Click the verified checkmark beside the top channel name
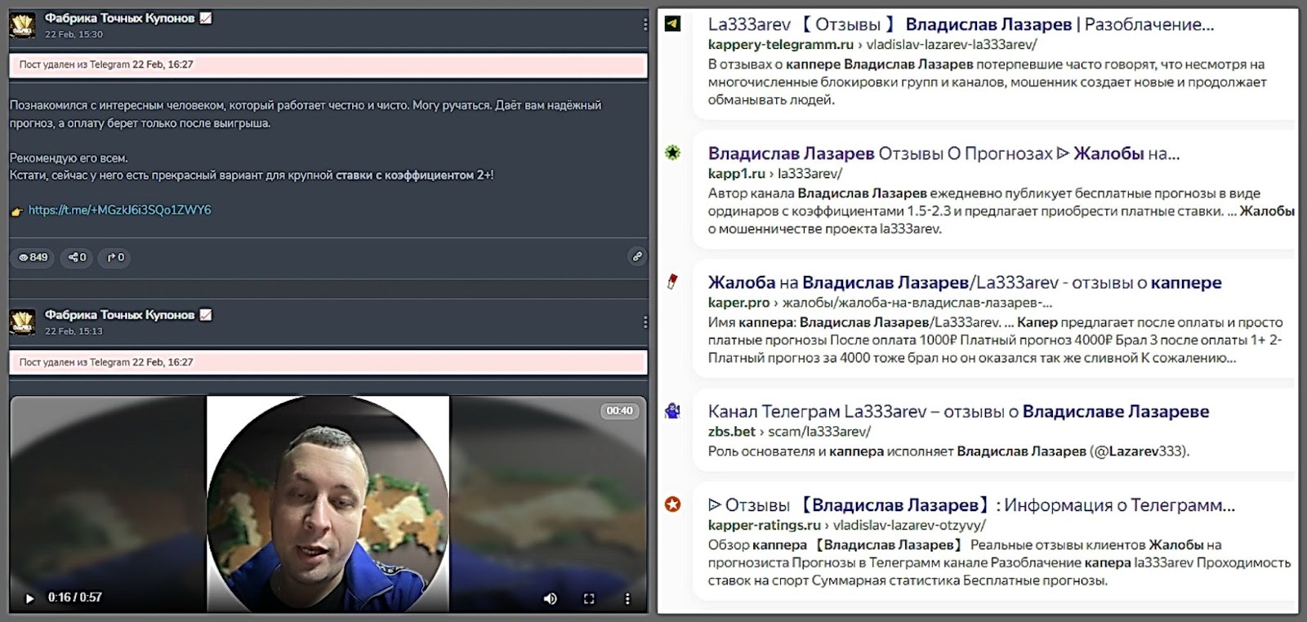The height and width of the screenshot is (622, 1307). 206,18
